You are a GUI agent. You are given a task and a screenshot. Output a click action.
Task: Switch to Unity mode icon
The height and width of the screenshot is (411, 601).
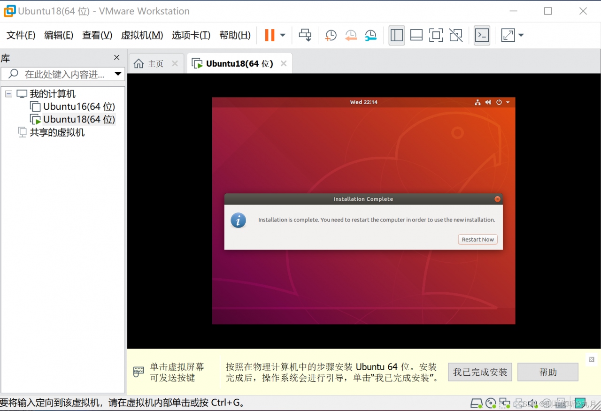point(456,35)
